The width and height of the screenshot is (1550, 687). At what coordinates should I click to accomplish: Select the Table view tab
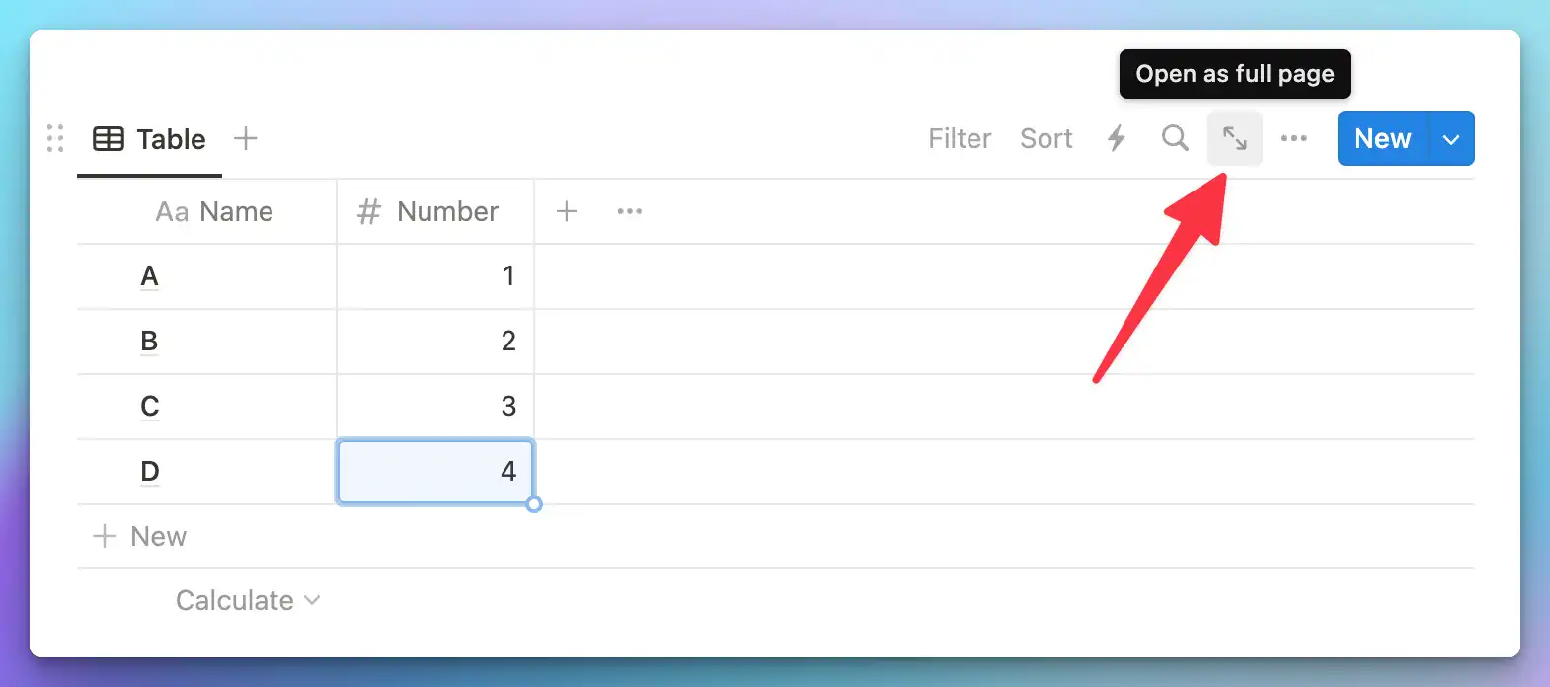pos(150,139)
